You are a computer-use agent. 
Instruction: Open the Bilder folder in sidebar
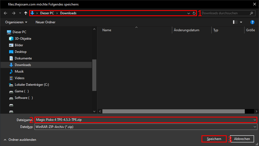[19, 45]
